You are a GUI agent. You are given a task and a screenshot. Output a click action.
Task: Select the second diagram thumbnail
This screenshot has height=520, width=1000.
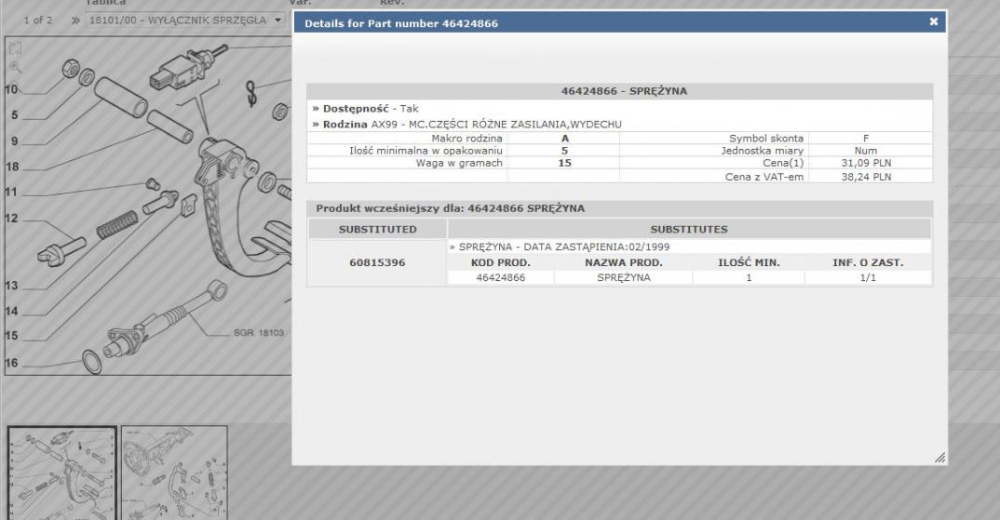coord(174,473)
